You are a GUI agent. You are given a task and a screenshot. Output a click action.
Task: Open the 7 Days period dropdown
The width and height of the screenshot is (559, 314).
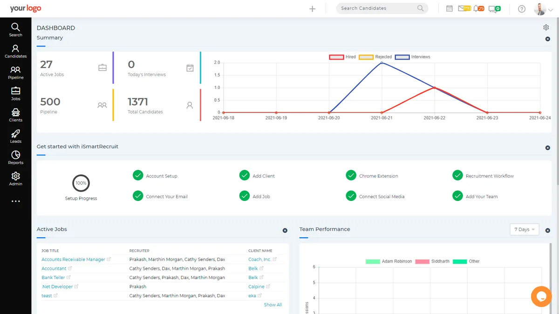coord(525,229)
